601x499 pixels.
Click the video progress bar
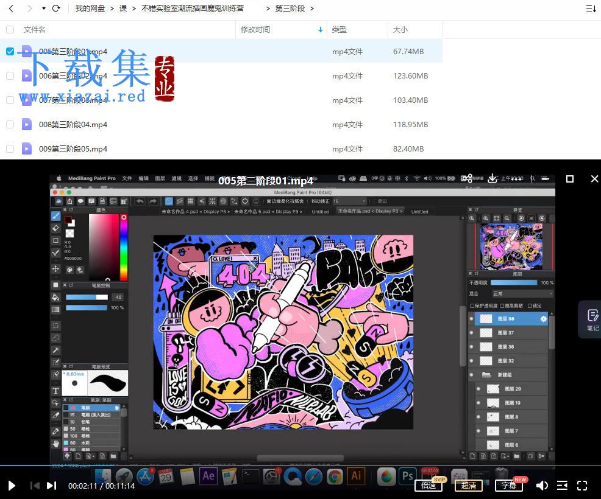tap(300, 466)
